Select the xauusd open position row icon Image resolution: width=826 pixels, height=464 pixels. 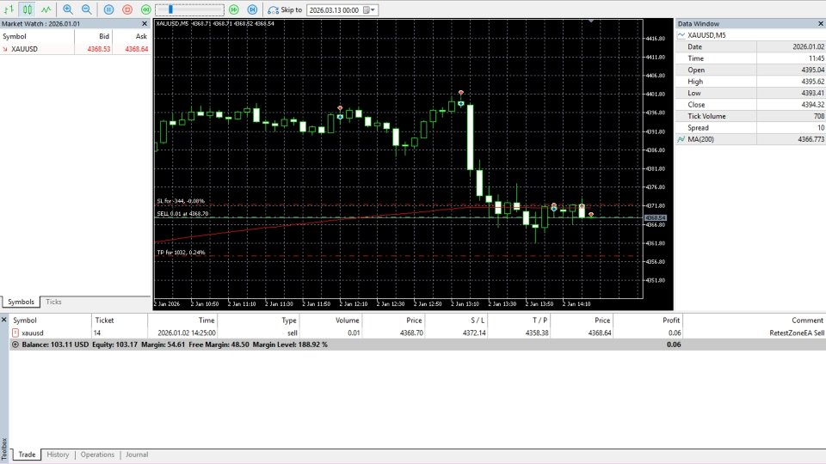click(x=15, y=333)
